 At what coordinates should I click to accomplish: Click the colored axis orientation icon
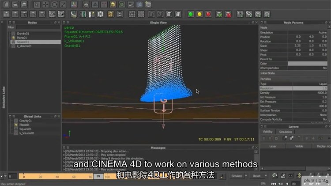click(74, 4)
